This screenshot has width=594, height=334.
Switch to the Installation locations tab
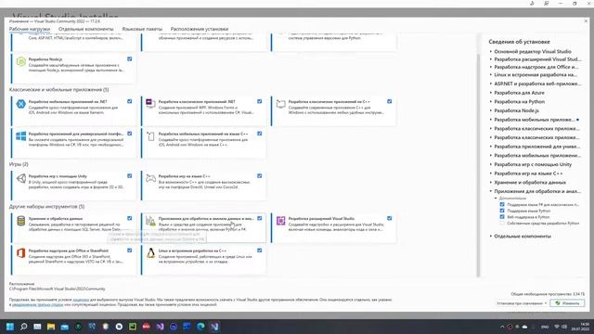tap(200, 29)
